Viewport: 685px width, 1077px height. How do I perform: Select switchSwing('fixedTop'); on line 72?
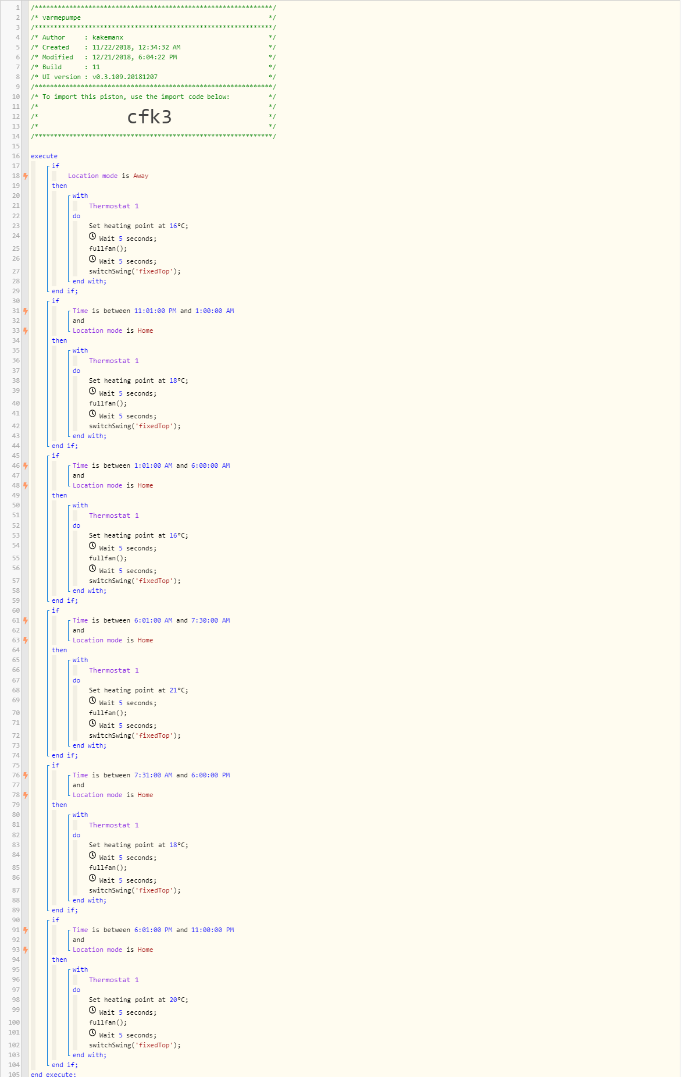(135, 735)
